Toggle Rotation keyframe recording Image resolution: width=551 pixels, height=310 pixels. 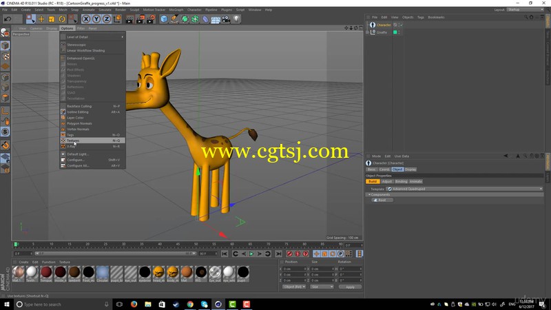coord(333,254)
